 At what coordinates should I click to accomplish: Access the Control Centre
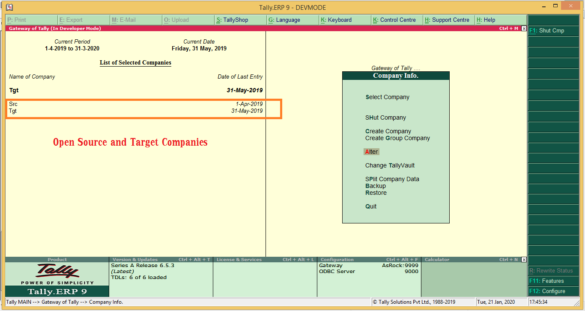tap(396, 20)
